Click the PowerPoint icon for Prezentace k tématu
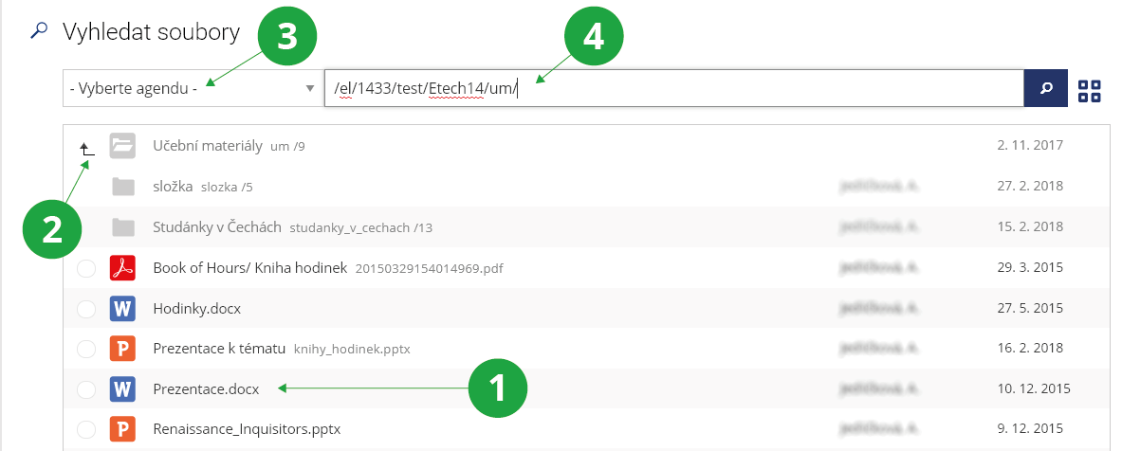This screenshot has width=1122, height=451. click(x=122, y=349)
